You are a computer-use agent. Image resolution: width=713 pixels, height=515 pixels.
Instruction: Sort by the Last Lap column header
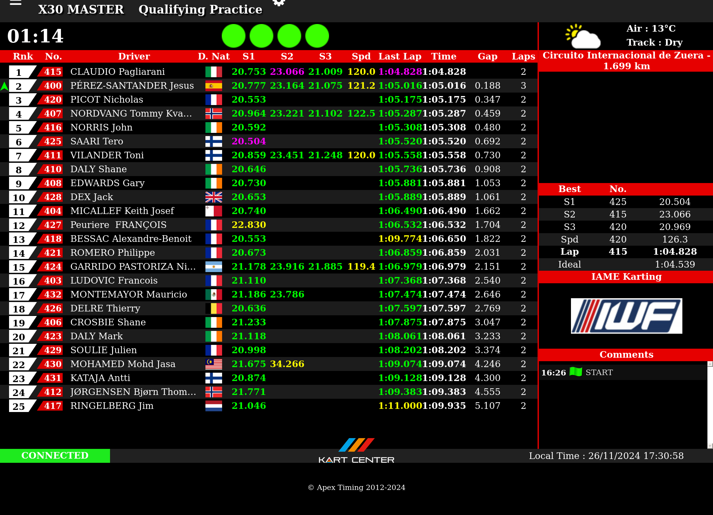pos(400,56)
